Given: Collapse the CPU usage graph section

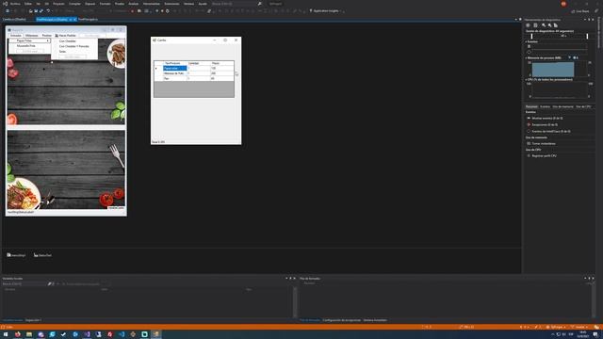Looking at the screenshot, I should 526,79.
